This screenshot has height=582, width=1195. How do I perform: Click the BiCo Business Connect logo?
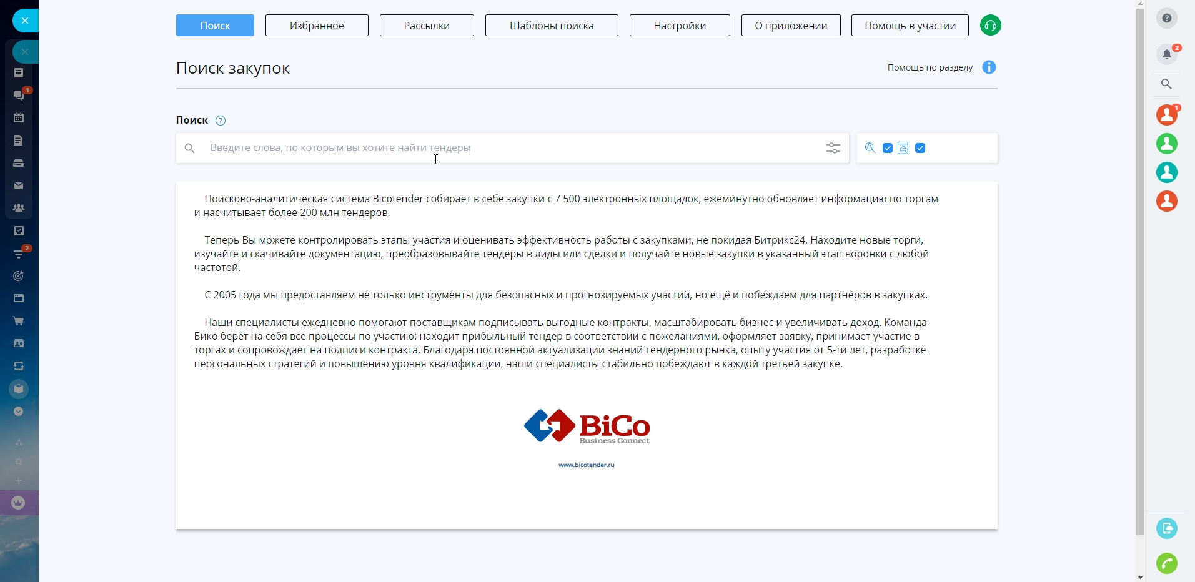(x=587, y=427)
